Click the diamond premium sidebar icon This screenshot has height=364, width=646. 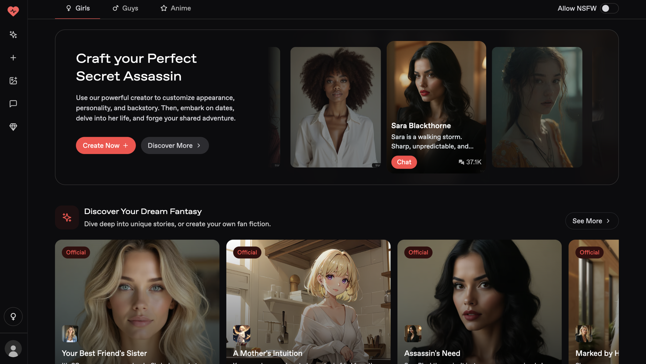13,127
